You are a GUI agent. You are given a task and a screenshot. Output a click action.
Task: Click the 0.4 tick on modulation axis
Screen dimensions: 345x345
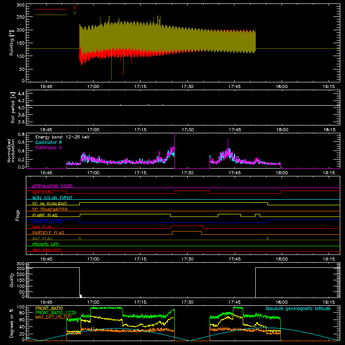21,151
